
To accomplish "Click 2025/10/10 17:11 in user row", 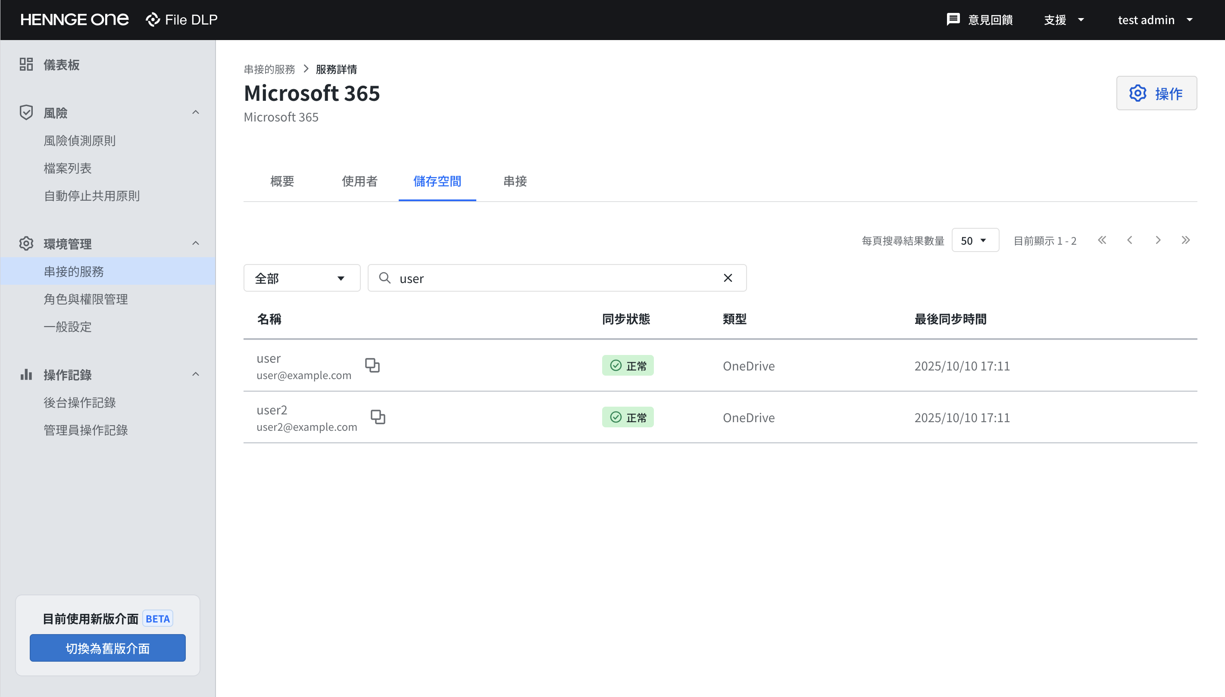I will click(962, 366).
